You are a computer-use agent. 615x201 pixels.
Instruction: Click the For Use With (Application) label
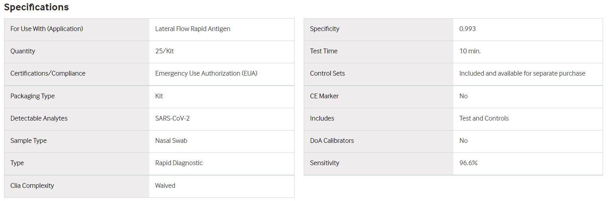pos(47,29)
